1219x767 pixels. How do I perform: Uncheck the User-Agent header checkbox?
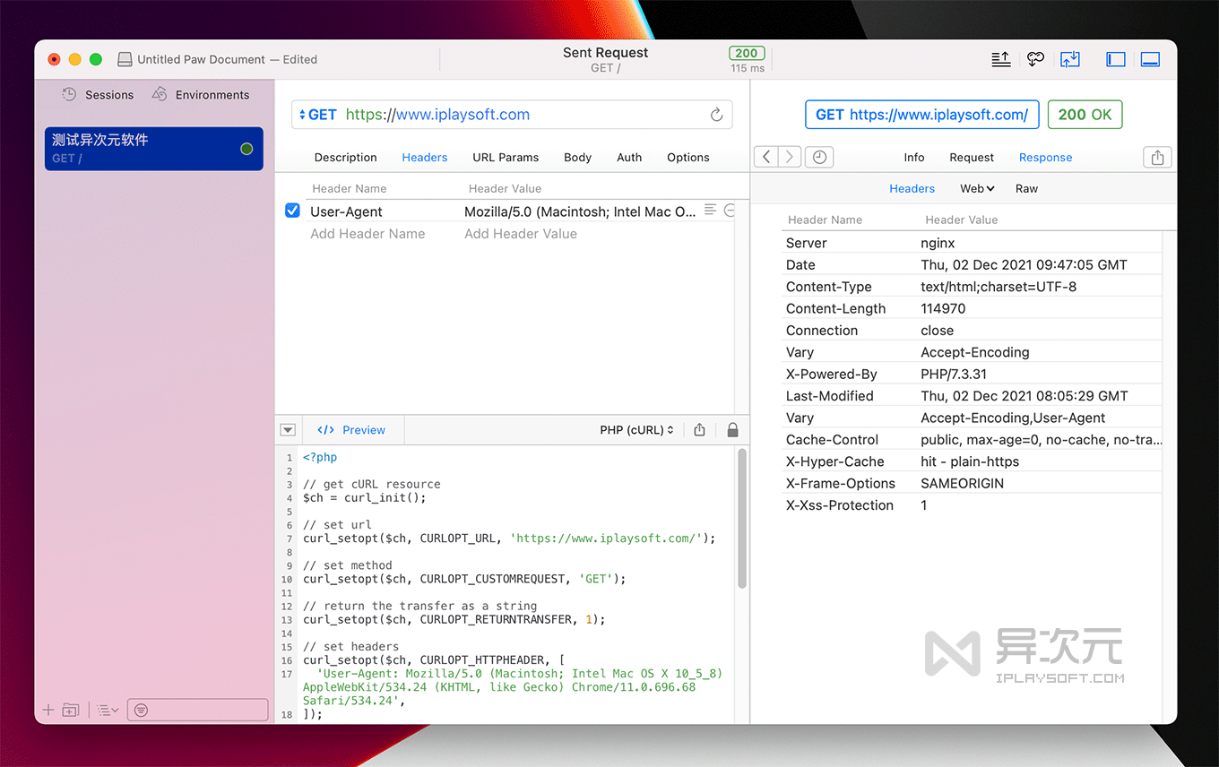(292, 211)
